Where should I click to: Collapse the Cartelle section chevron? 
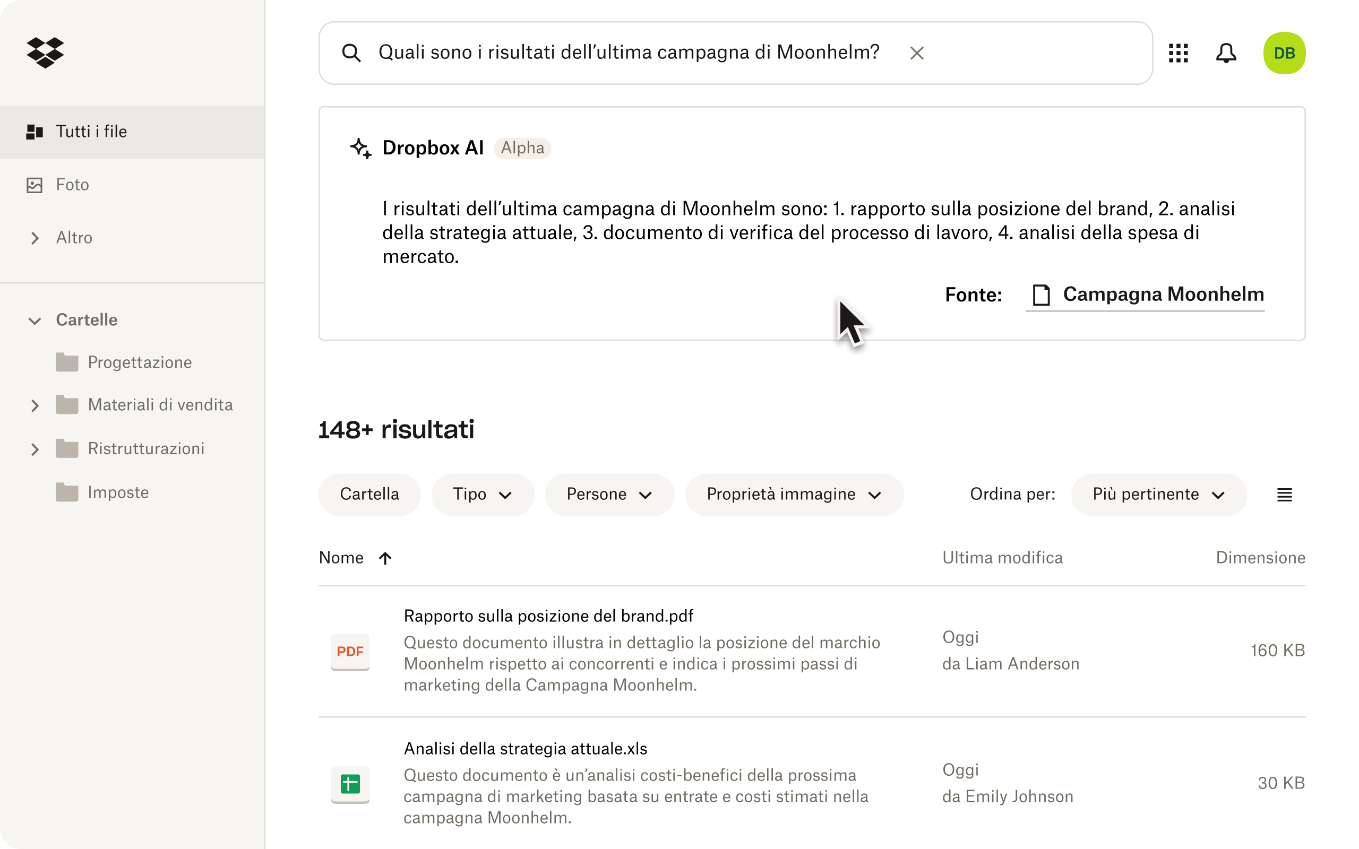pos(35,320)
